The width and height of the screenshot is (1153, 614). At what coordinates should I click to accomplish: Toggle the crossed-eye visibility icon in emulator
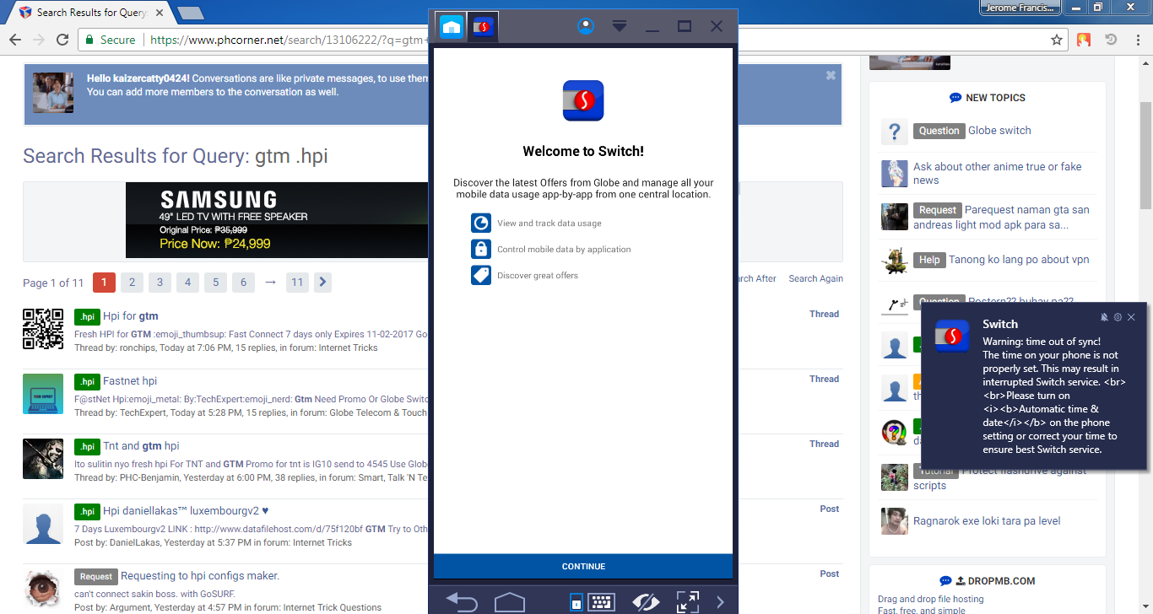pyautogui.click(x=646, y=602)
